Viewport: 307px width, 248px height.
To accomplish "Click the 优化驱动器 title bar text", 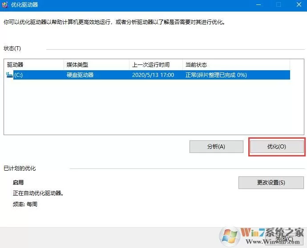I will click(24, 5).
